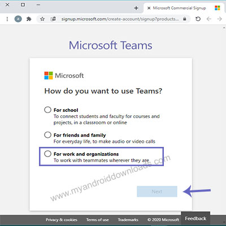Open a new tab with plus icon
The width and height of the screenshot is (226, 226).
click(136, 8)
